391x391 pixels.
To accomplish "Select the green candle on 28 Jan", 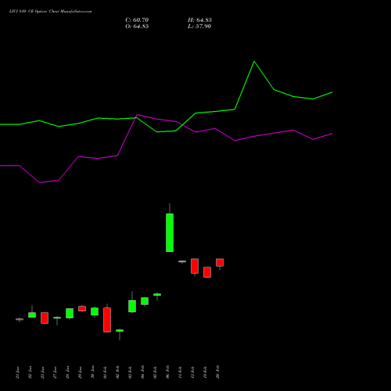I will pos(70,313).
